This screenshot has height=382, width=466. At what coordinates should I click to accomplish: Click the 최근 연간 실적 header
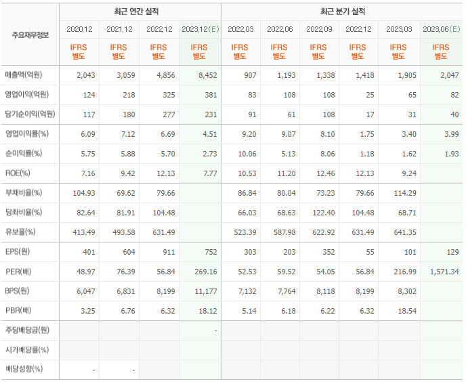click(x=136, y=12)
